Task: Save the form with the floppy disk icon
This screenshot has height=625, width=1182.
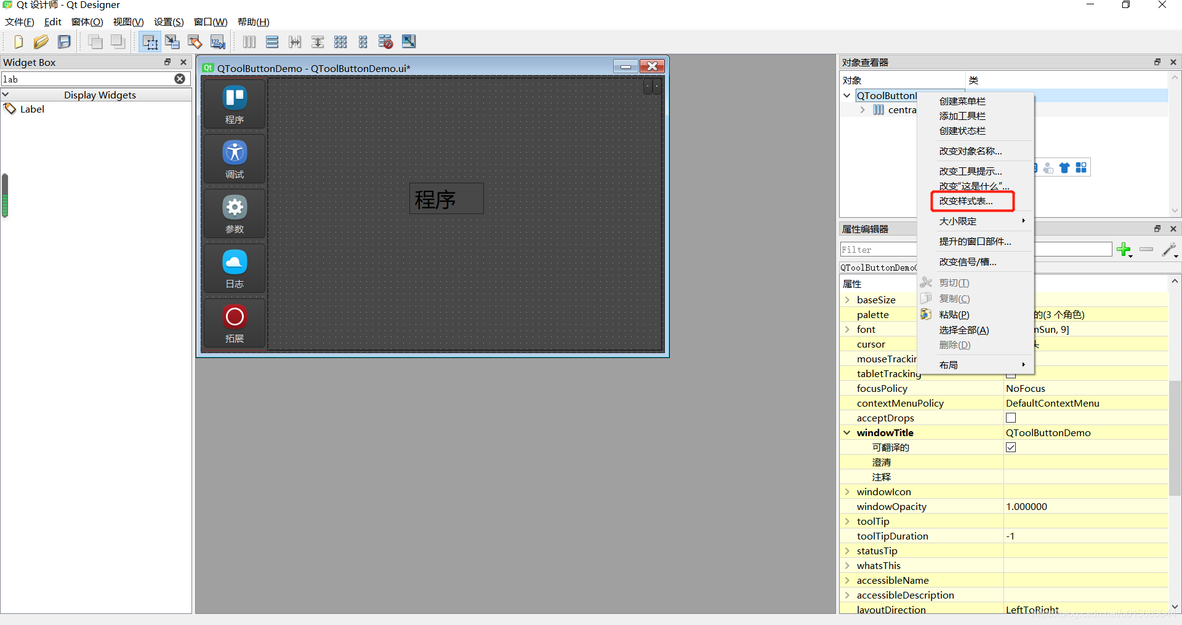Action: pos(64,42)
